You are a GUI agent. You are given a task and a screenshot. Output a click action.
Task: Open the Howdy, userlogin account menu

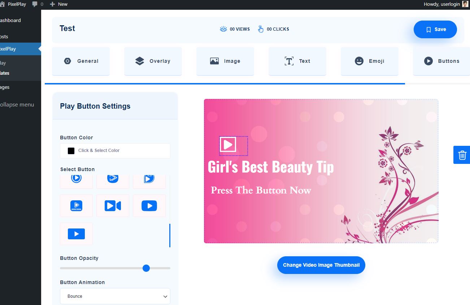(x=446, y=4)
